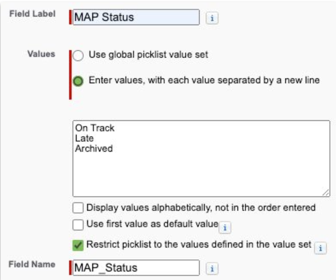Screen dimensions: 336x280
Task: Open the Field Label info icon
Action: click(212, 18)
